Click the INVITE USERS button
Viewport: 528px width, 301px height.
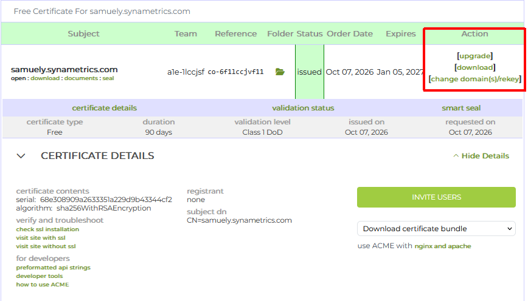(x=436, y=197)
